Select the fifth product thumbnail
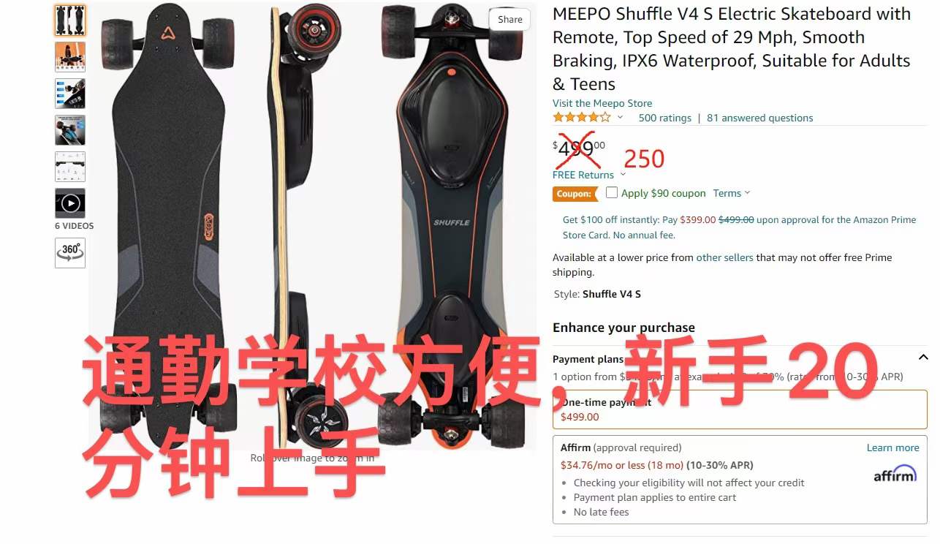Viewport: 940px width, 544px height. point(70,167)
